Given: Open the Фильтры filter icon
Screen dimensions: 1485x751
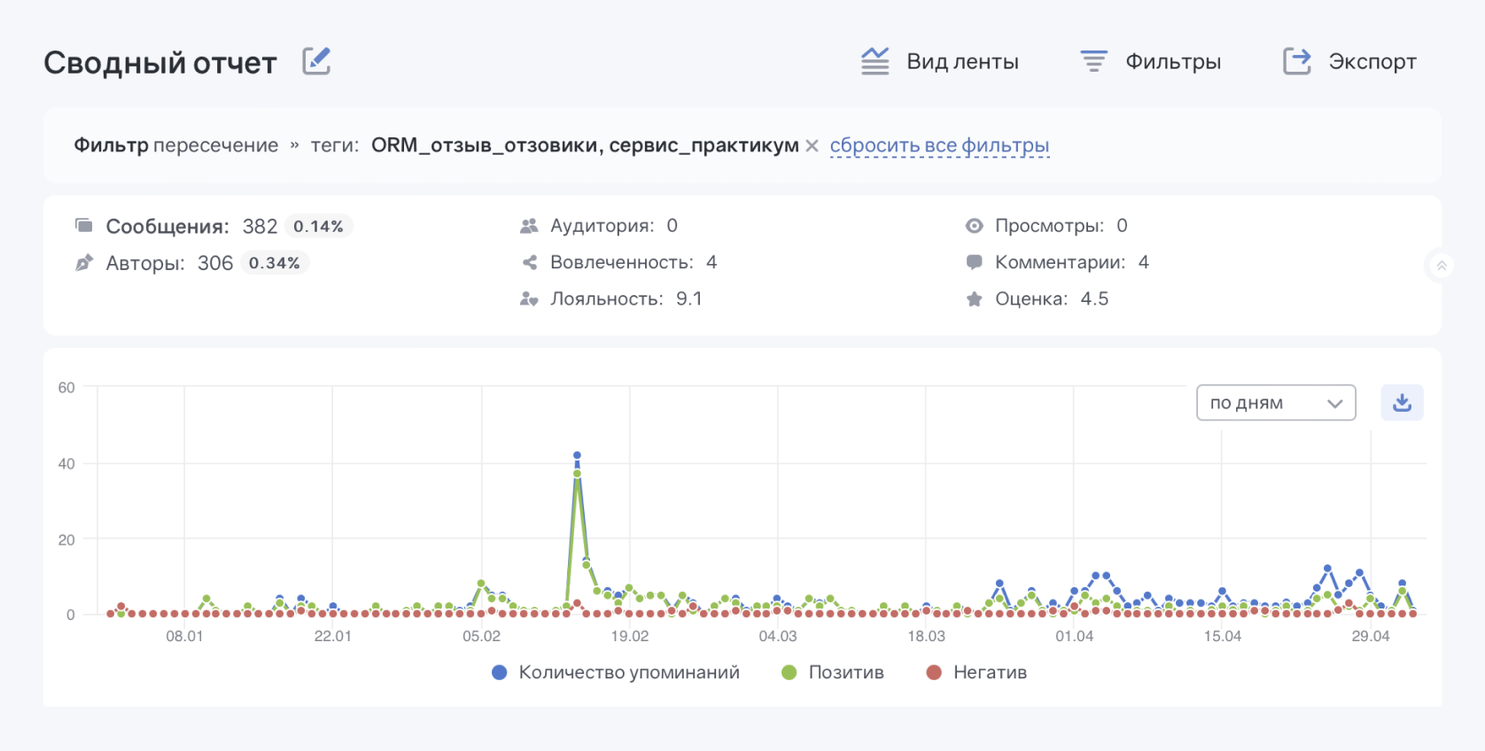Looking at the screenshot, I should tap(1094, 61).
